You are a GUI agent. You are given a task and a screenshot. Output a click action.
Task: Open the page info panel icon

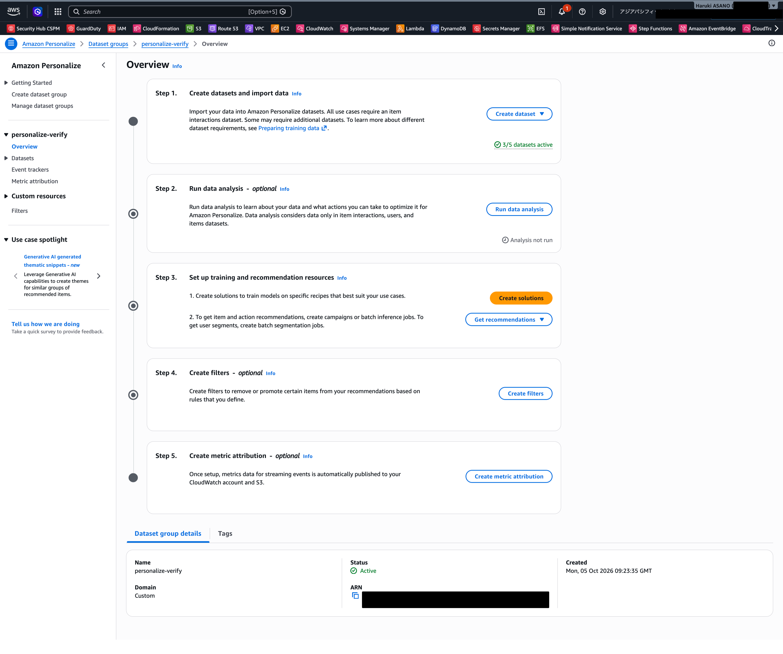pos(771,43)
